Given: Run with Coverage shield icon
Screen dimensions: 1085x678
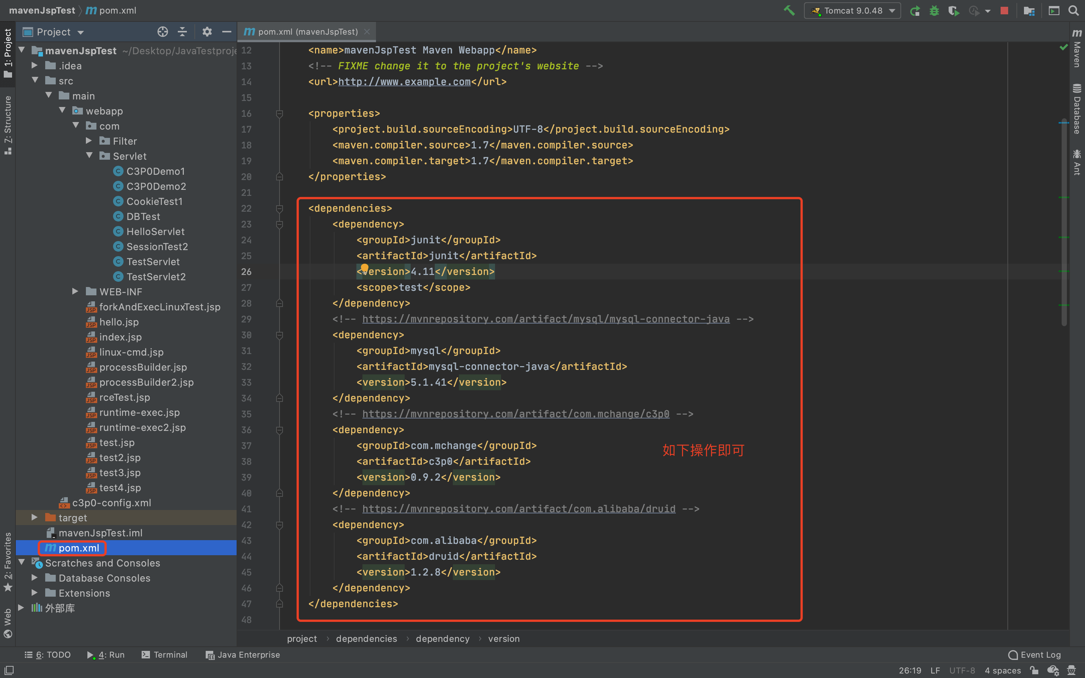Looking at the screenshot, I should 953,10.
